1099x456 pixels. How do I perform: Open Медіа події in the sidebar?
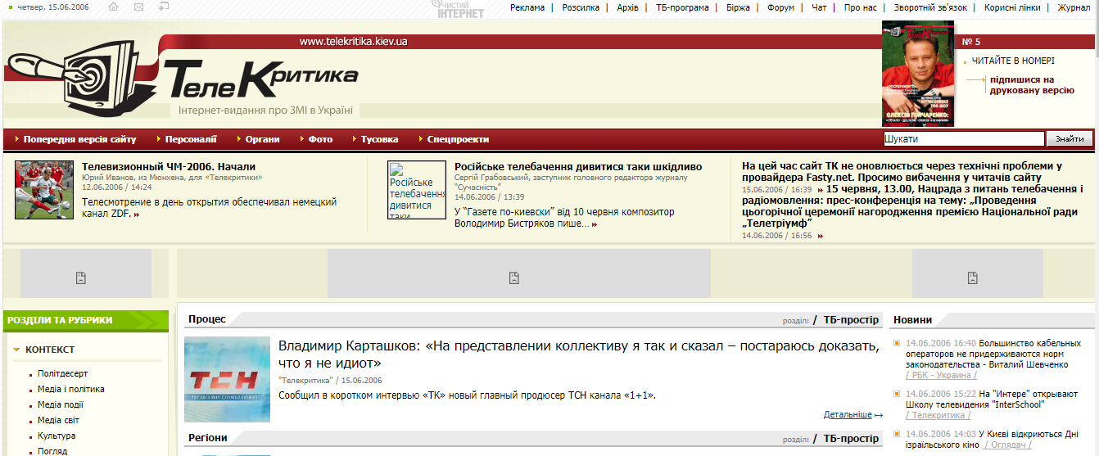(61, 404)
